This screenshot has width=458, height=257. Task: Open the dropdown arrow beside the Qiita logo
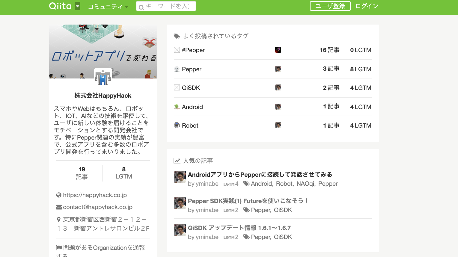(78, 6)
